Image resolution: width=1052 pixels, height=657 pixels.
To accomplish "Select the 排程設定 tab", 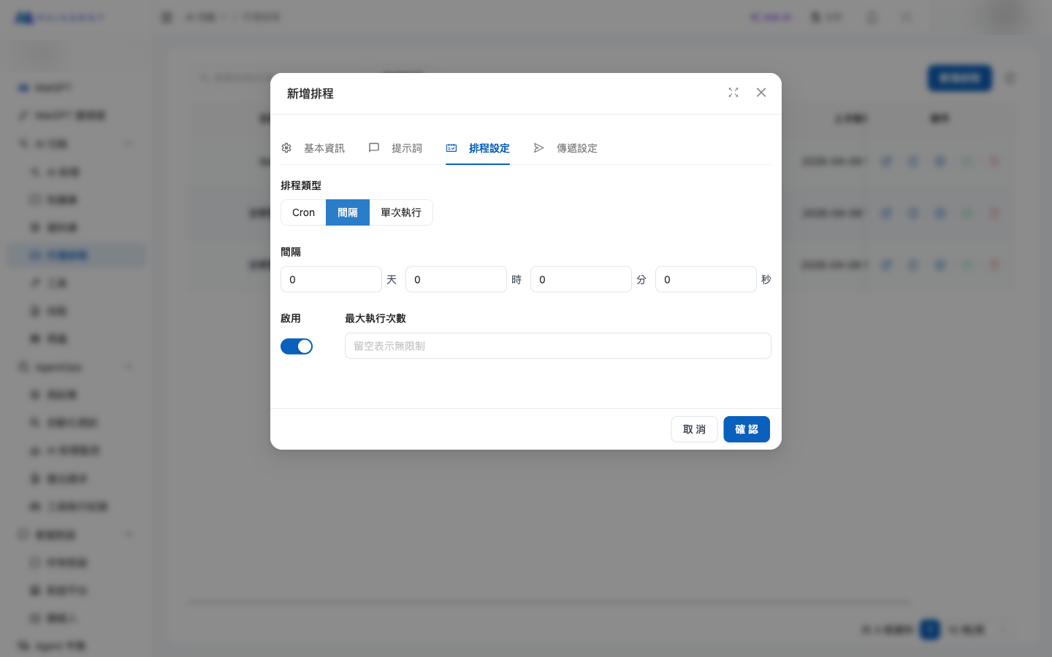I will [x=478, y=148].
